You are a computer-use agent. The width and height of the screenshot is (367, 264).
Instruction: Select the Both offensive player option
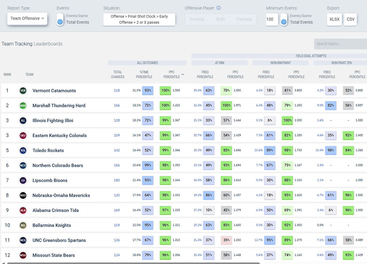click(x=221, y=19)
